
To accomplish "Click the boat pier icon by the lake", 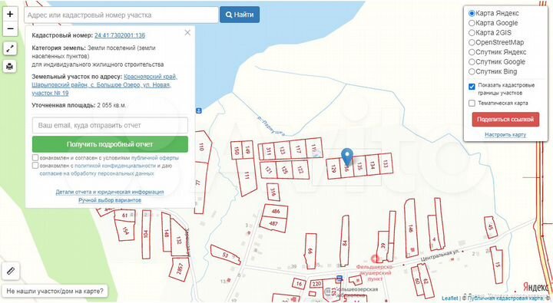I will pyautogui.click(x=199, y=110).
